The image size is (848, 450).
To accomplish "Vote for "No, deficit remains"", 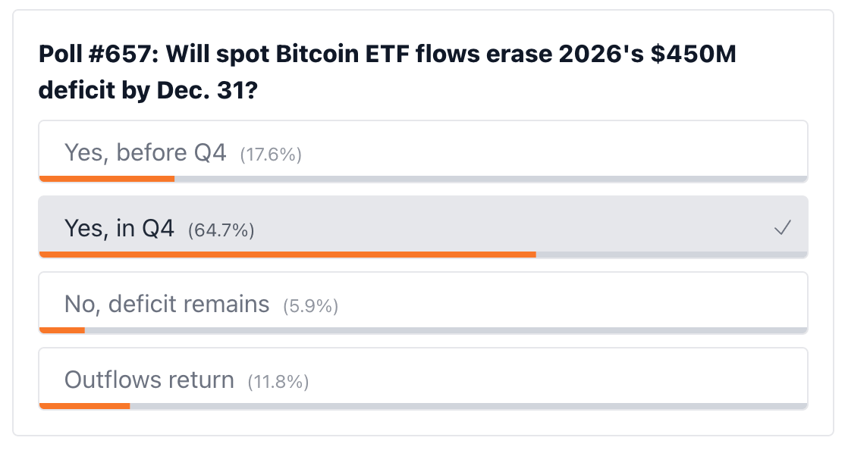I will 423,303.
